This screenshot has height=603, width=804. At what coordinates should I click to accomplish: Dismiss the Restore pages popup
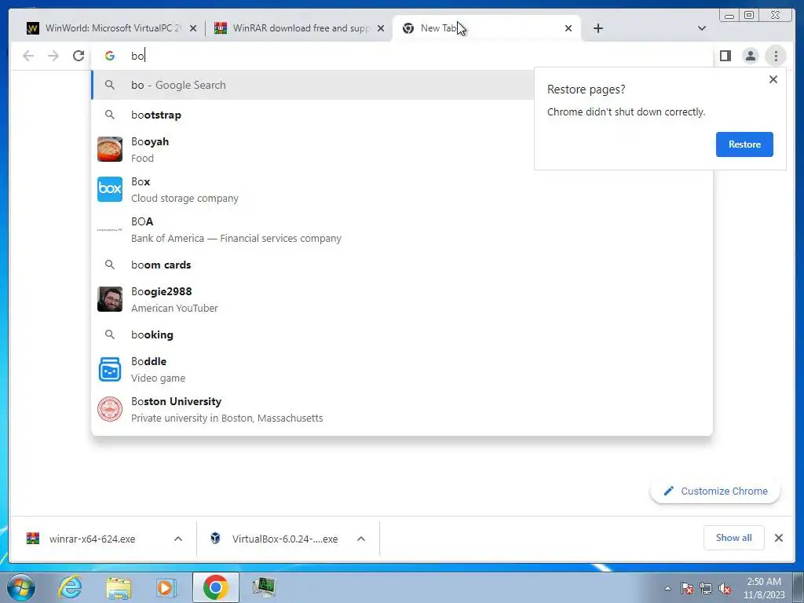(x=773, y=79)
